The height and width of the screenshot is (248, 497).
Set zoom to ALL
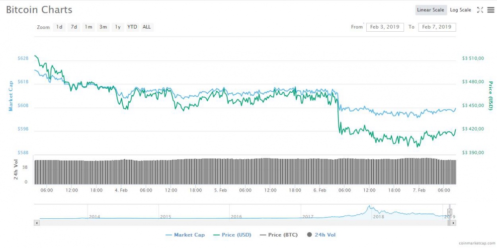[x=147, y=27]
